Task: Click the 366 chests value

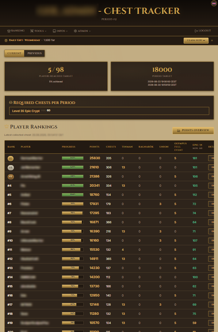Action: [108, 222]
